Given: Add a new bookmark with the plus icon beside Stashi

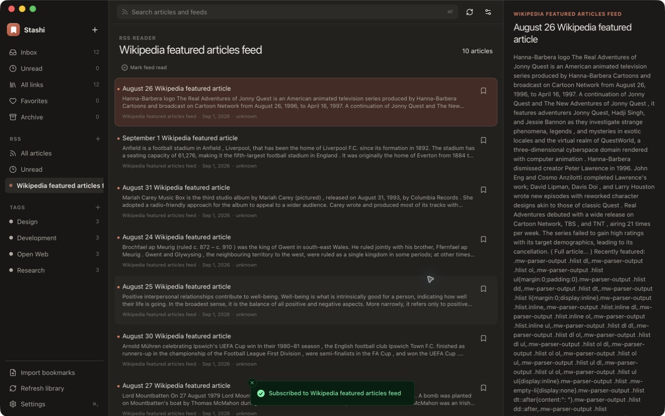Looking at the screenshot, I should 95,30.
